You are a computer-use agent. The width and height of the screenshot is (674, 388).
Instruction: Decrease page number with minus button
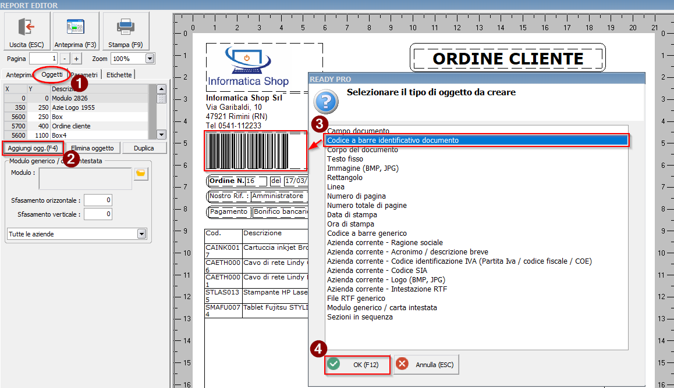65,59
